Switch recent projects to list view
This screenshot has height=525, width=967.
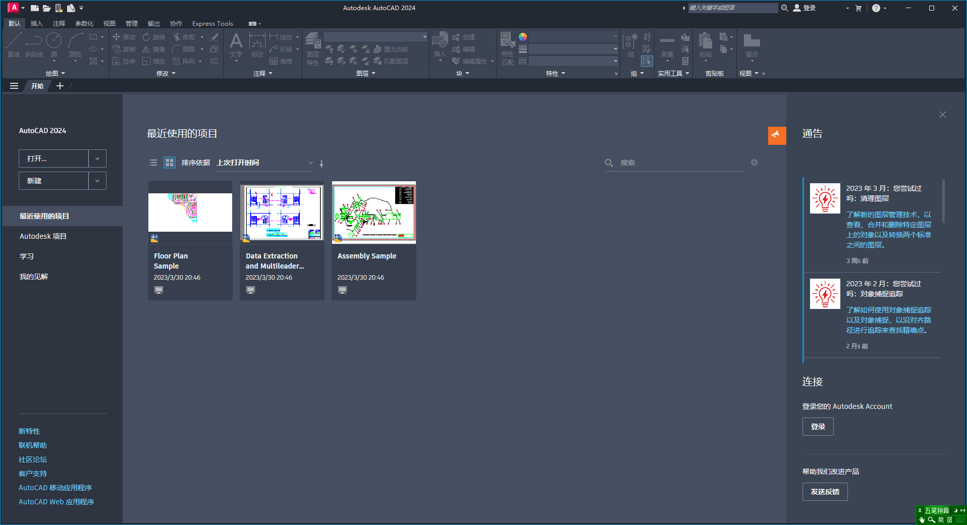click(x=153, y=163)
